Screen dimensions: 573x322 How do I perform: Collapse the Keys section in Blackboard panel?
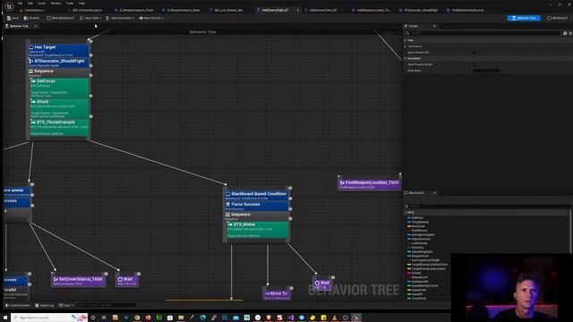point(406,212)
